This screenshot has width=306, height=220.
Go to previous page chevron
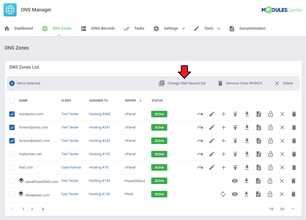(13, 209)
